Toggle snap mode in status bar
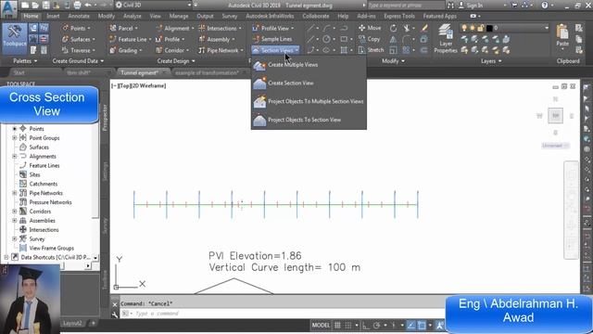 (348, 326)
